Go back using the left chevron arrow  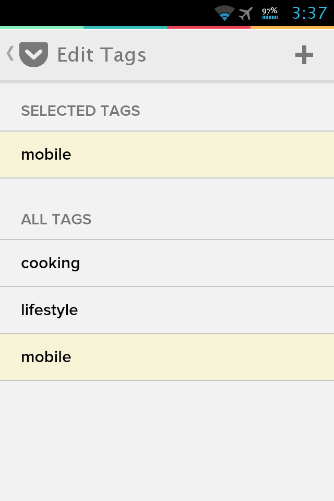click(10, 53)
